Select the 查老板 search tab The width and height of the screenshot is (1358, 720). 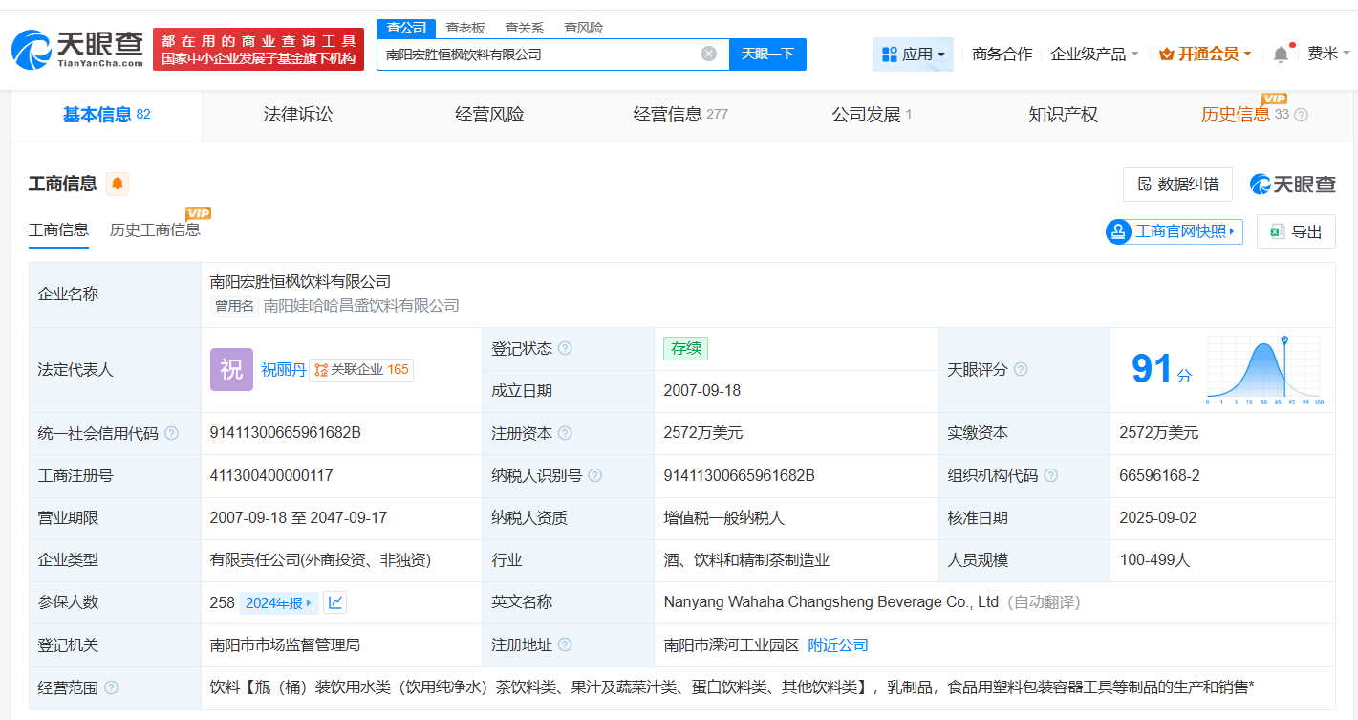465,28
